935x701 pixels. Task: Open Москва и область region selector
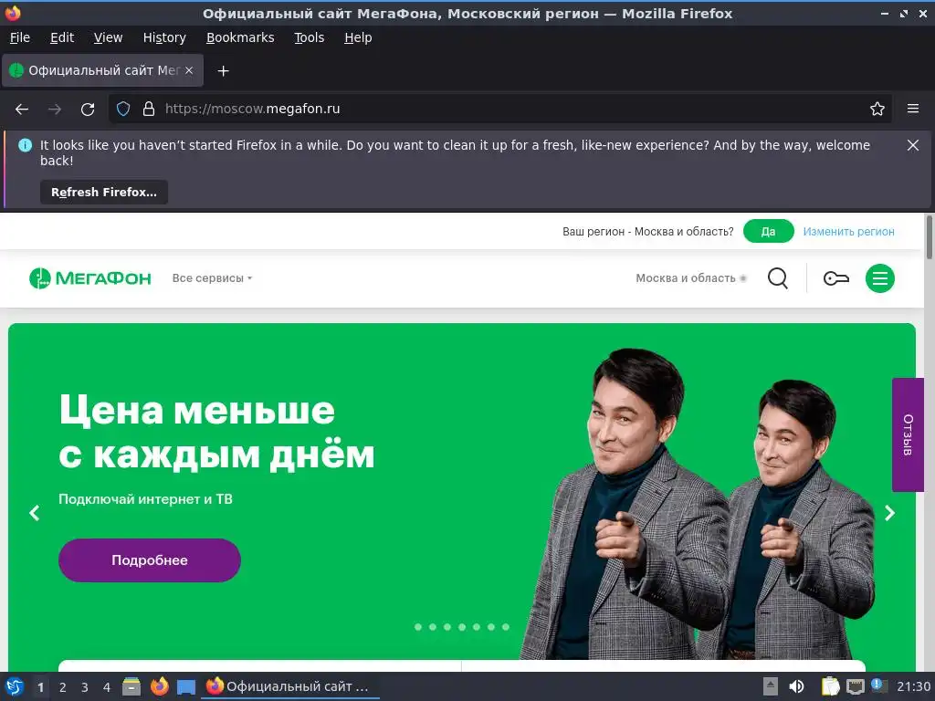click(x=691, y=278)
